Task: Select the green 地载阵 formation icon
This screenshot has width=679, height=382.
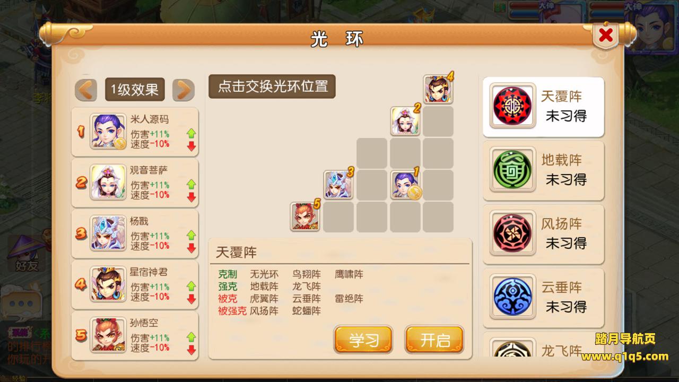Action: coord(512,170)
